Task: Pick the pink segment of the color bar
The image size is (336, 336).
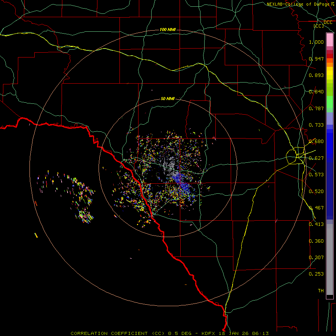Action: pos(330,40)
